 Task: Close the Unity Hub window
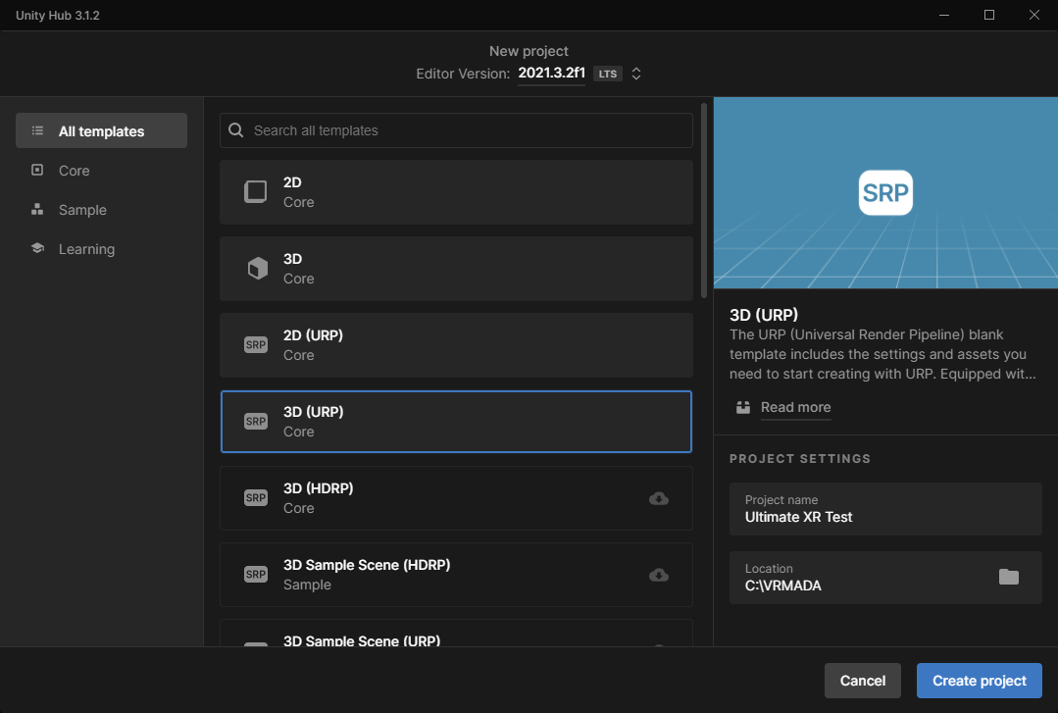coord(1033,15)
